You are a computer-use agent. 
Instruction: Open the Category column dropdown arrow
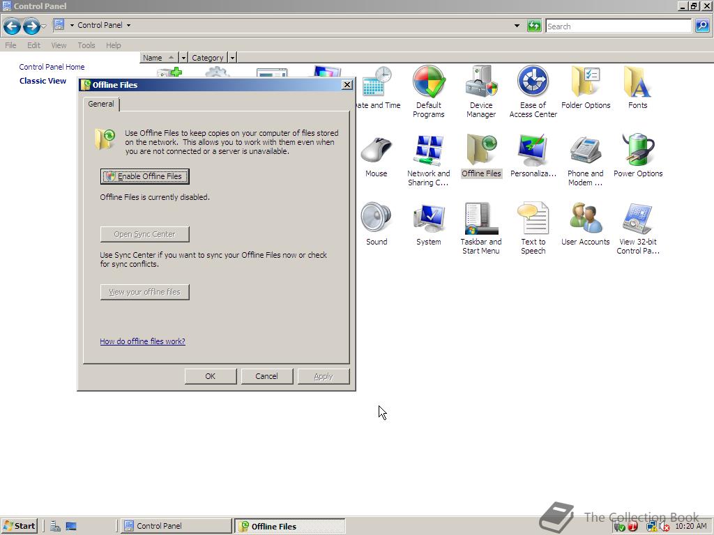pos(232,58)
